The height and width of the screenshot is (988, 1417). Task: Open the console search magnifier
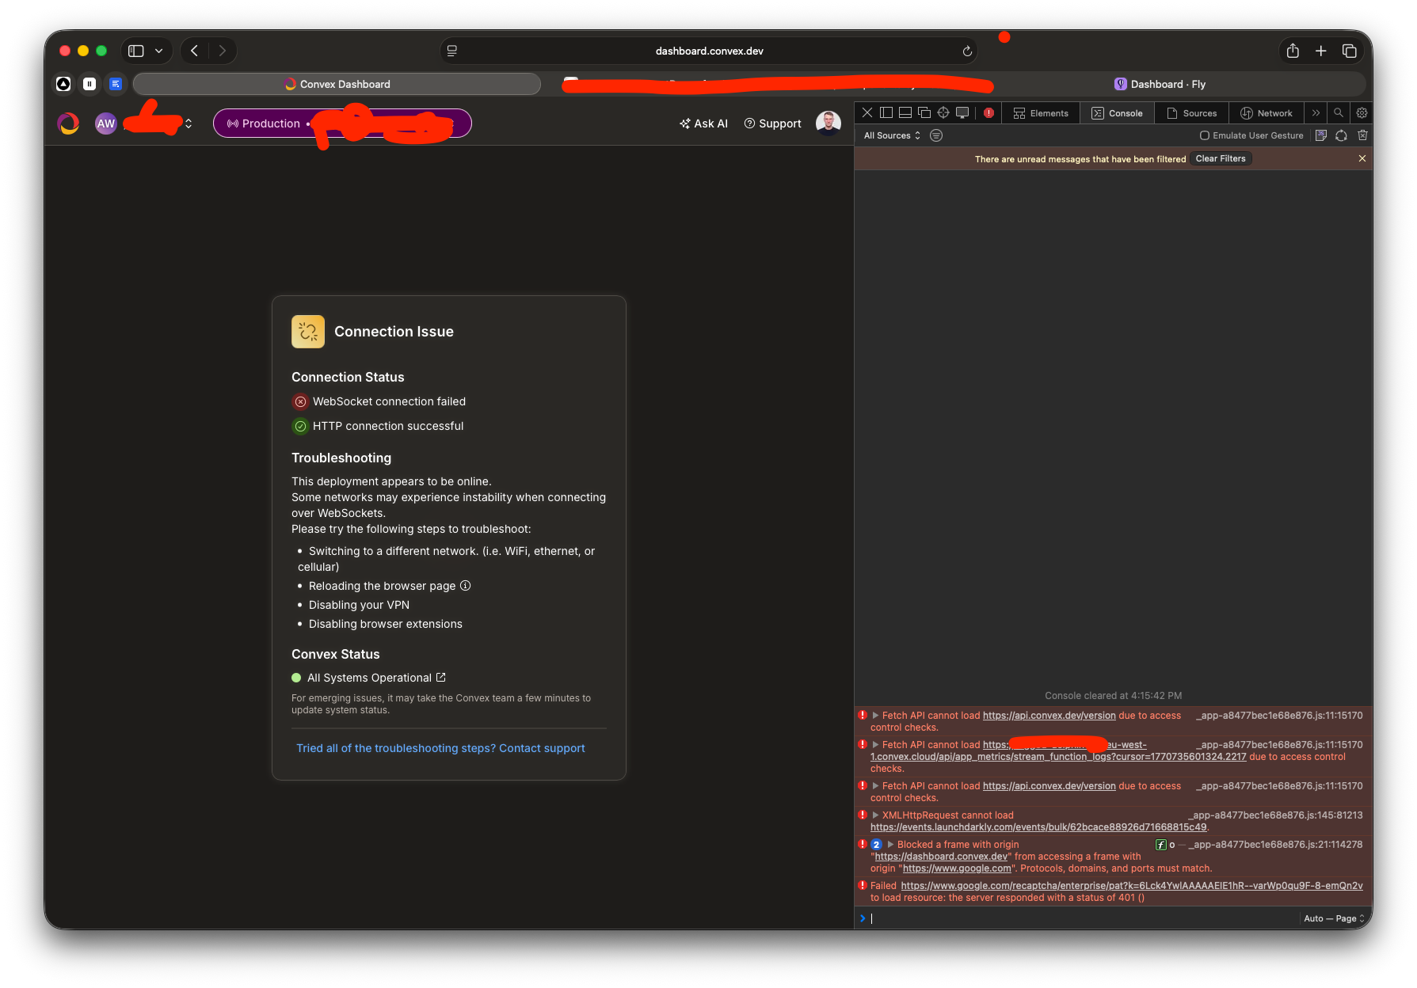tap(1338, 112)
